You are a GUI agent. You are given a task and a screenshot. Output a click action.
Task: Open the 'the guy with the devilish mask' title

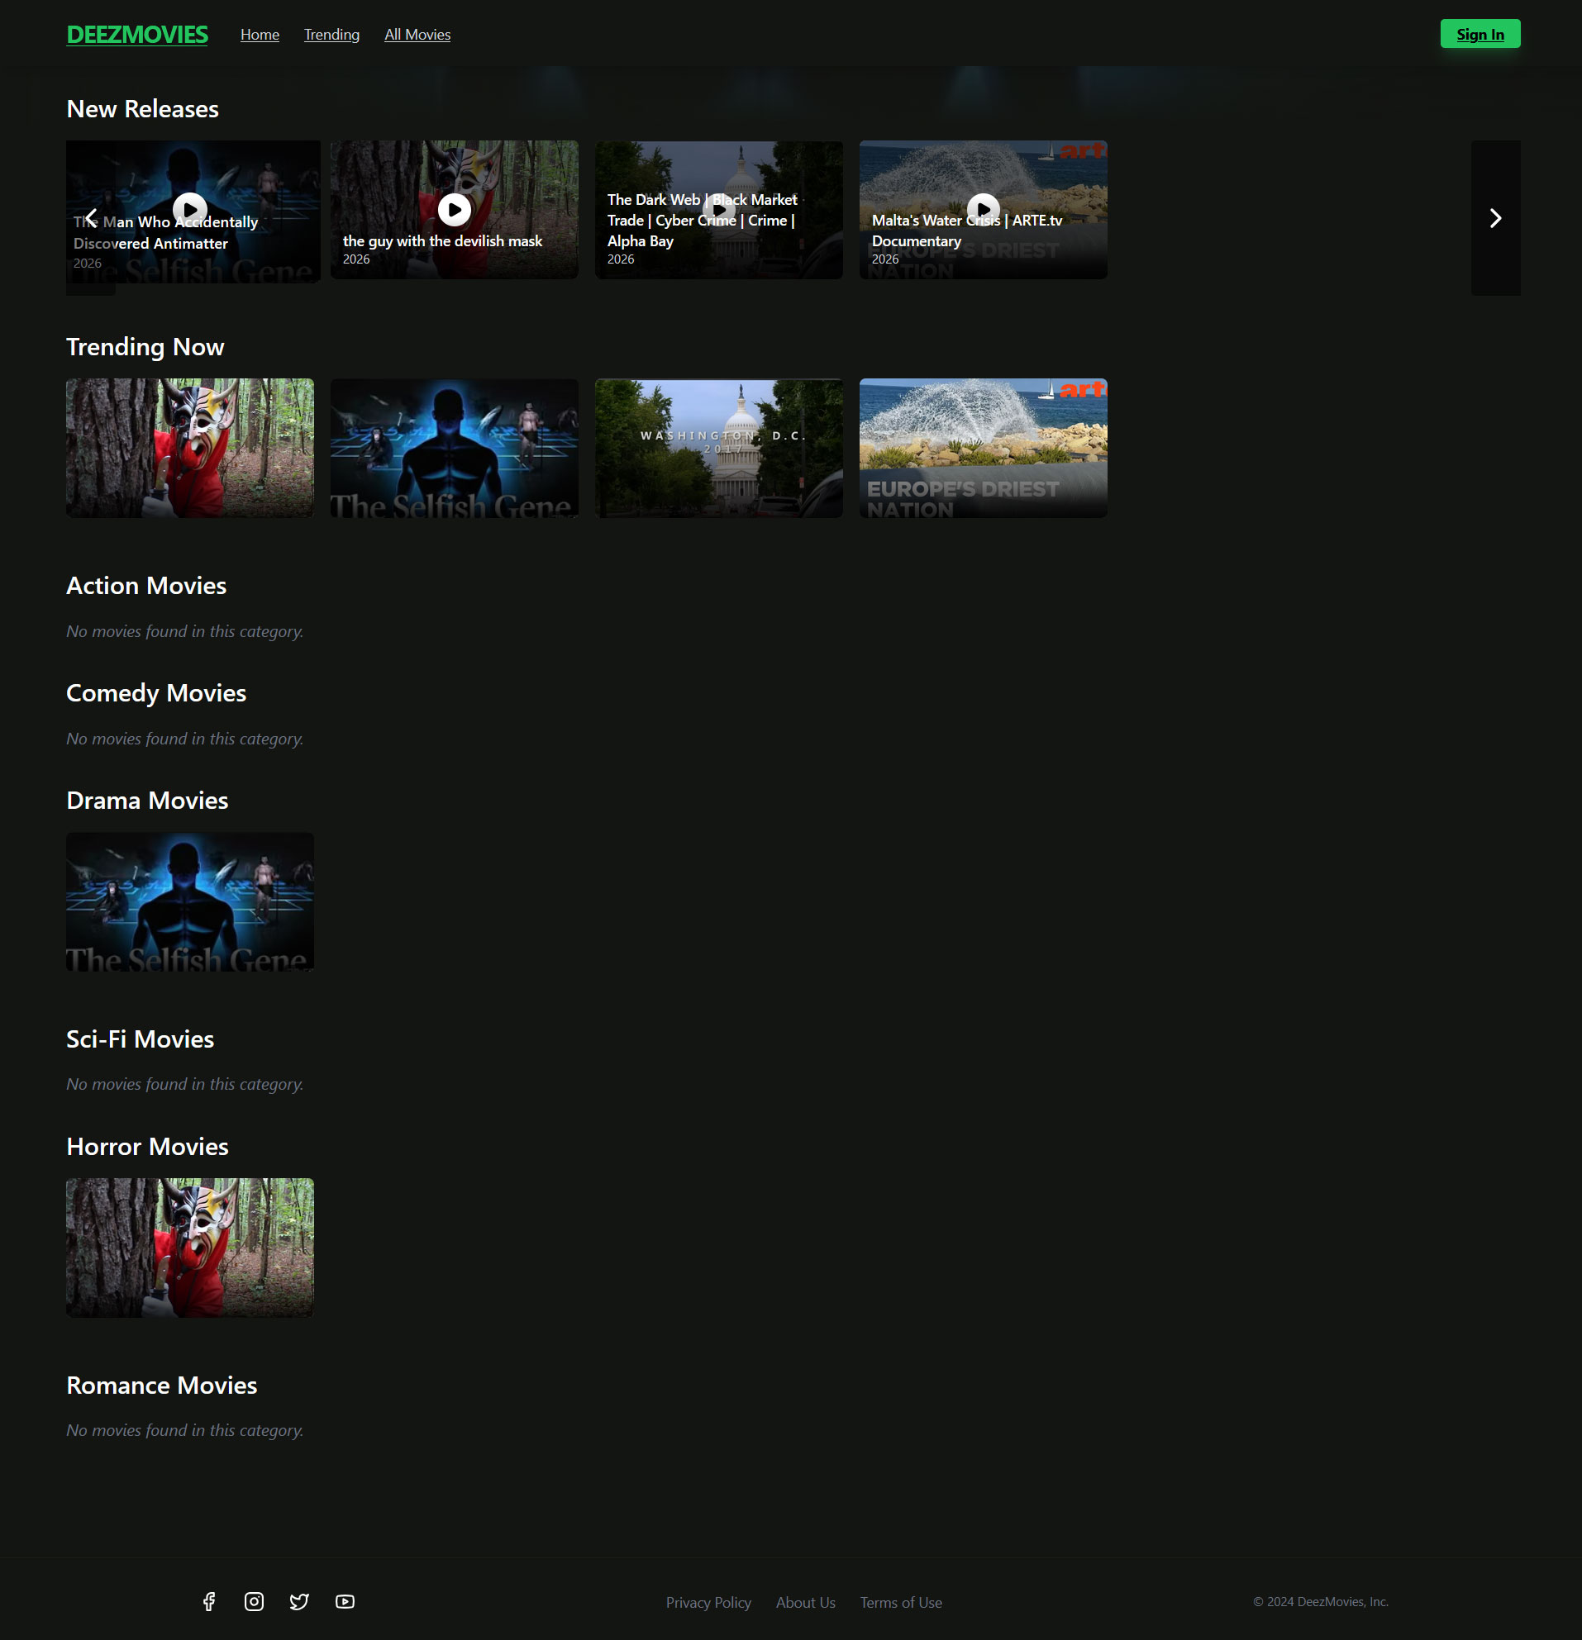pos(442,241)
